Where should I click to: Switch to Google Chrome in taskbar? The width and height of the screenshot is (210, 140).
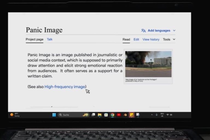112,115
